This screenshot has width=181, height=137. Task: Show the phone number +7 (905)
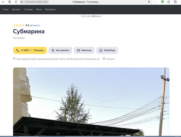click(30, 50)
